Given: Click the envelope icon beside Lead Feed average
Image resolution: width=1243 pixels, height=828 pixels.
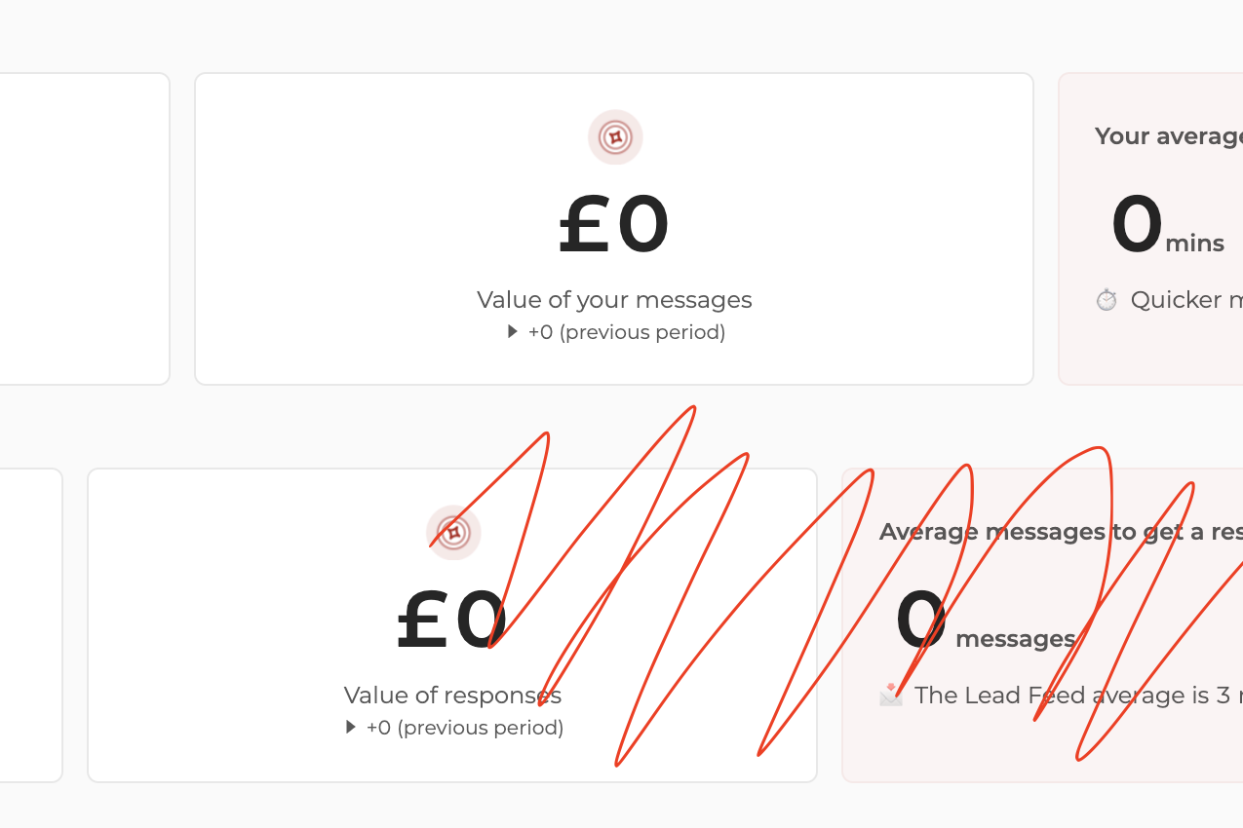Looking at the screenshot, I should click(x=890, y=696).
